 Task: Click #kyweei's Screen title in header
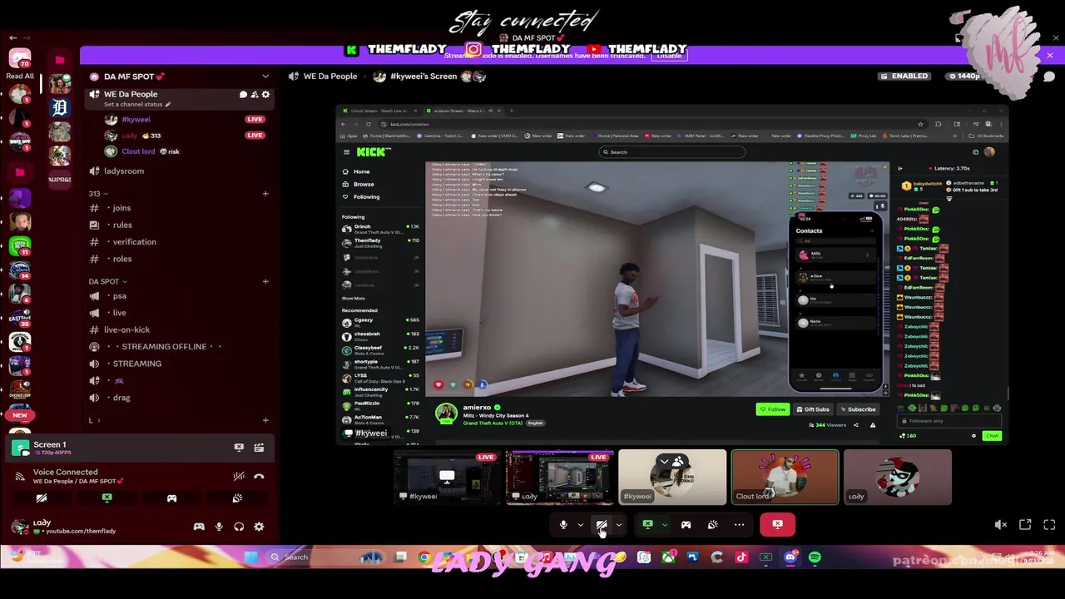pos(424,77)
